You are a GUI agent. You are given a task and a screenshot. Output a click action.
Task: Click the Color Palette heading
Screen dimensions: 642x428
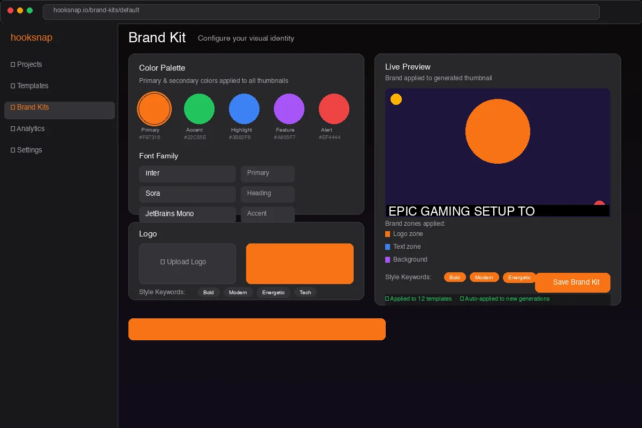(x=162, y=68)
